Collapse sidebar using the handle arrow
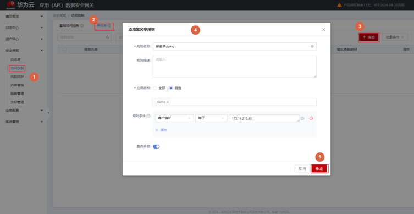 pos(48,113)
